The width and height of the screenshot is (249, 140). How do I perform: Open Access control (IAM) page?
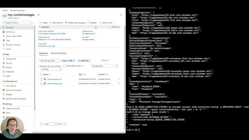click(14, 36)
